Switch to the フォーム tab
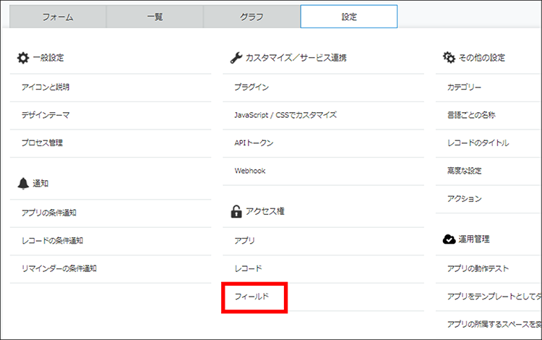Image resolution: width=542 pixels, height=340 pixels. (x=59, y=16)
